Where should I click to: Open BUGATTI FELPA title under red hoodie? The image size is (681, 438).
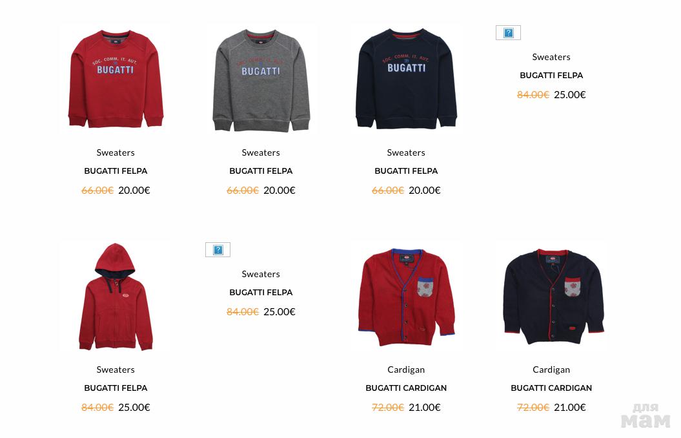click(116, 388)
